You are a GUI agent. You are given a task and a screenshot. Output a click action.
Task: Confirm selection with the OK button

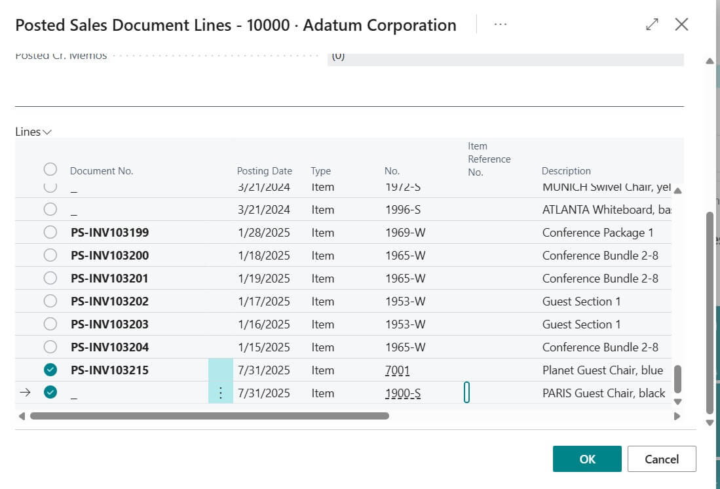[x=586, y=459]
